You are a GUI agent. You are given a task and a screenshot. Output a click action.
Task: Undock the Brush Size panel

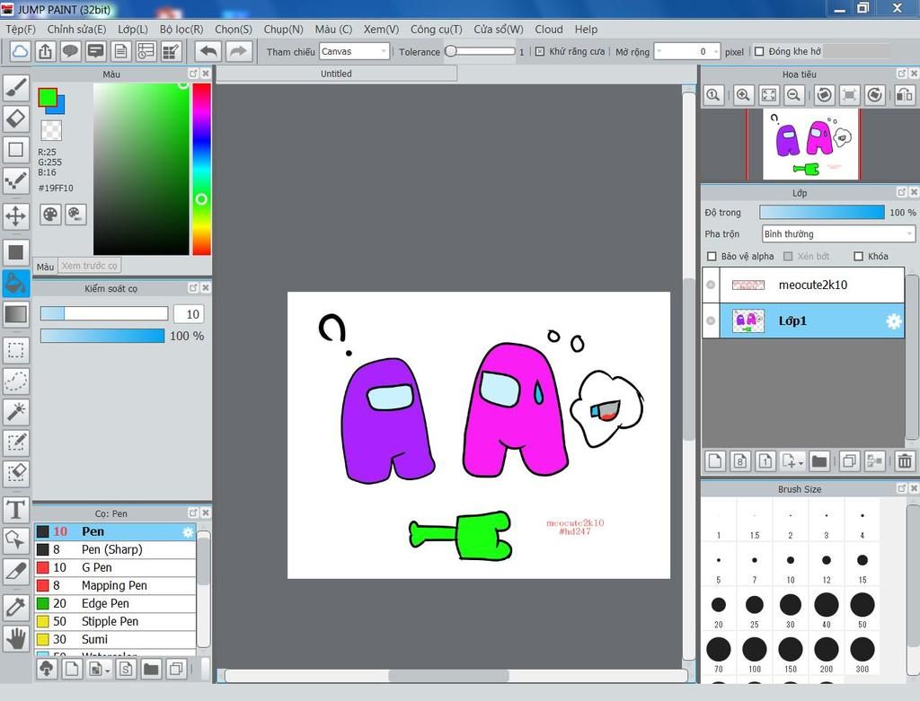[x=902, y=487]
